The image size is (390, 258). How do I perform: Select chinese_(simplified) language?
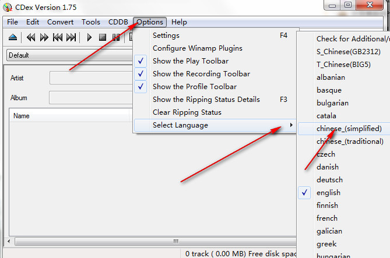(344, 129)
